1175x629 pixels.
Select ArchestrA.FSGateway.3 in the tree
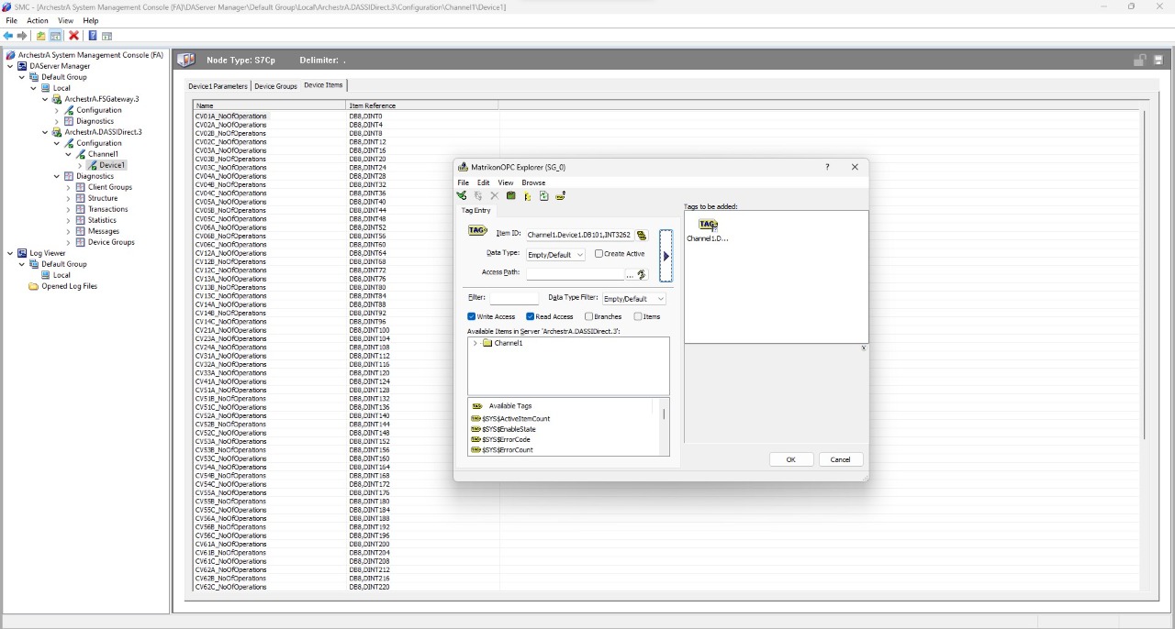[x=102, y=99]
